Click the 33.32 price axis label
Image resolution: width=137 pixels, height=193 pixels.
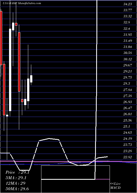click(128, 16)
